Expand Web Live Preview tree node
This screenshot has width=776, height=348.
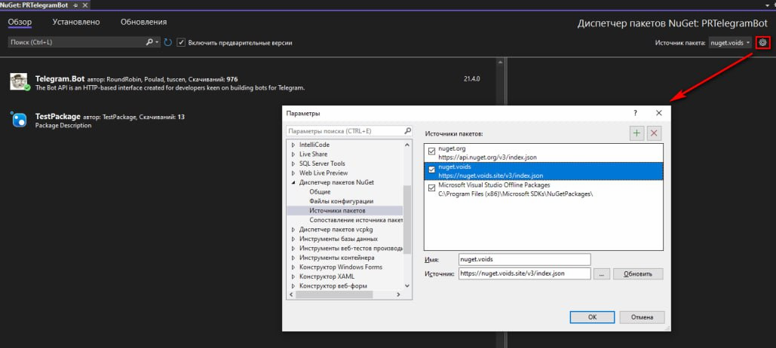click(x=294, y=173)
